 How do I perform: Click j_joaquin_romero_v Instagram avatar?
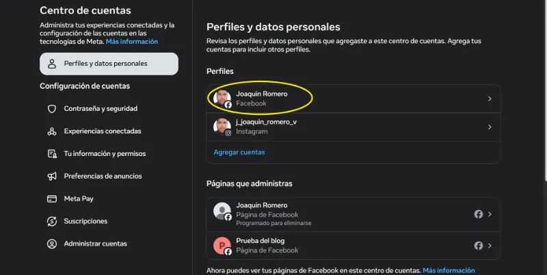click(x=222, y=127)
